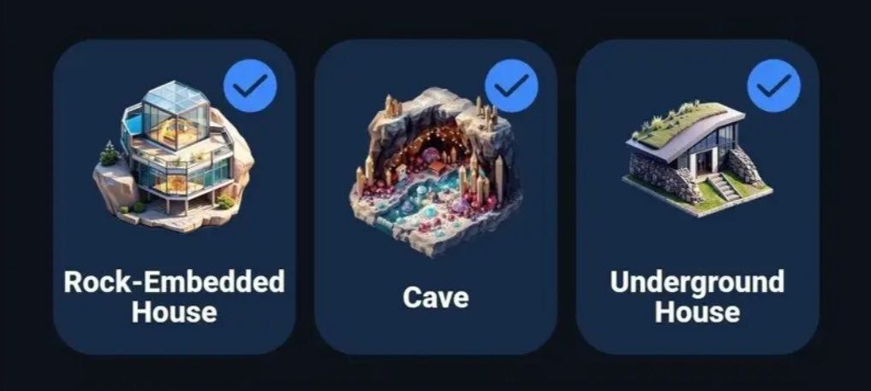Click the stone wall of the underground house
The image size is (871, 391).
coord(661,175)
